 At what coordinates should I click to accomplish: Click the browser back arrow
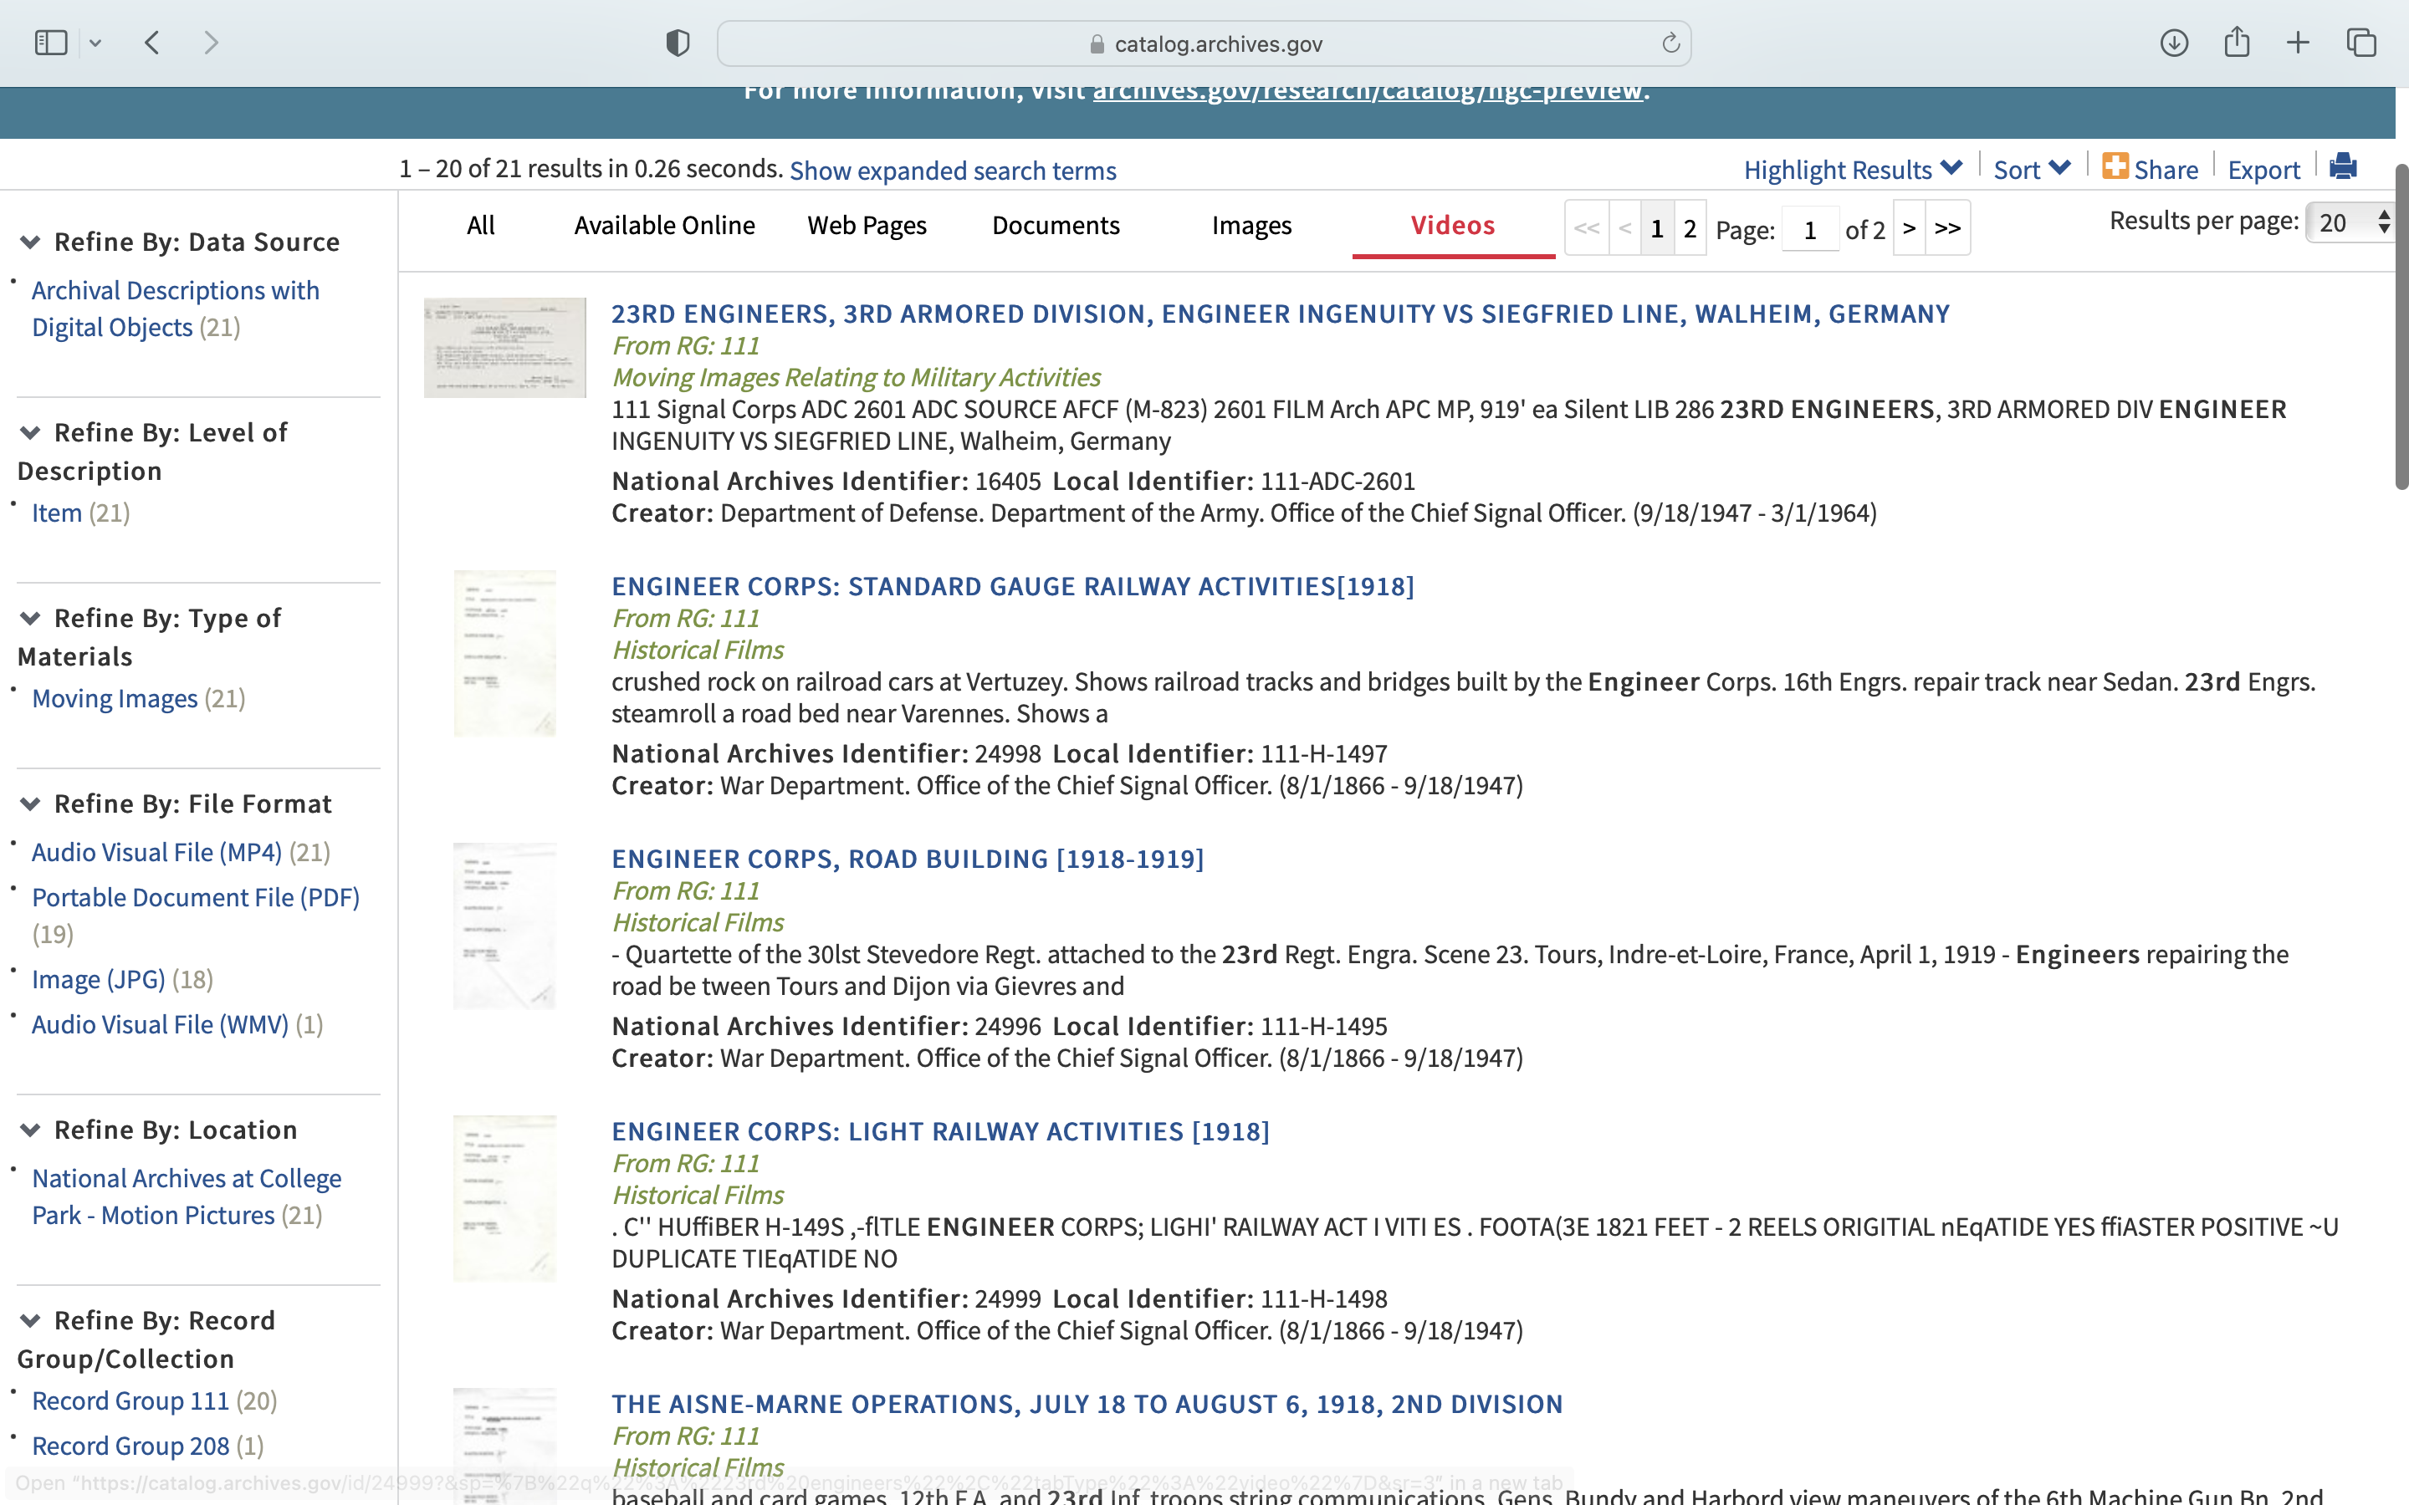click(x=152, y=43)
